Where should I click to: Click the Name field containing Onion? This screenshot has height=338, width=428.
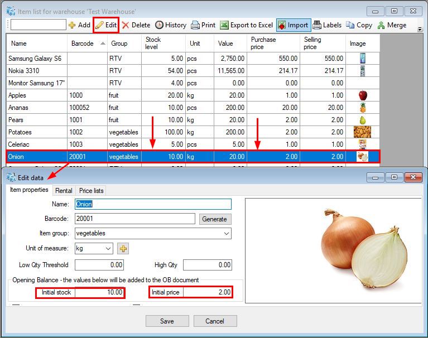pyautogui.click(x=153, y=204)
